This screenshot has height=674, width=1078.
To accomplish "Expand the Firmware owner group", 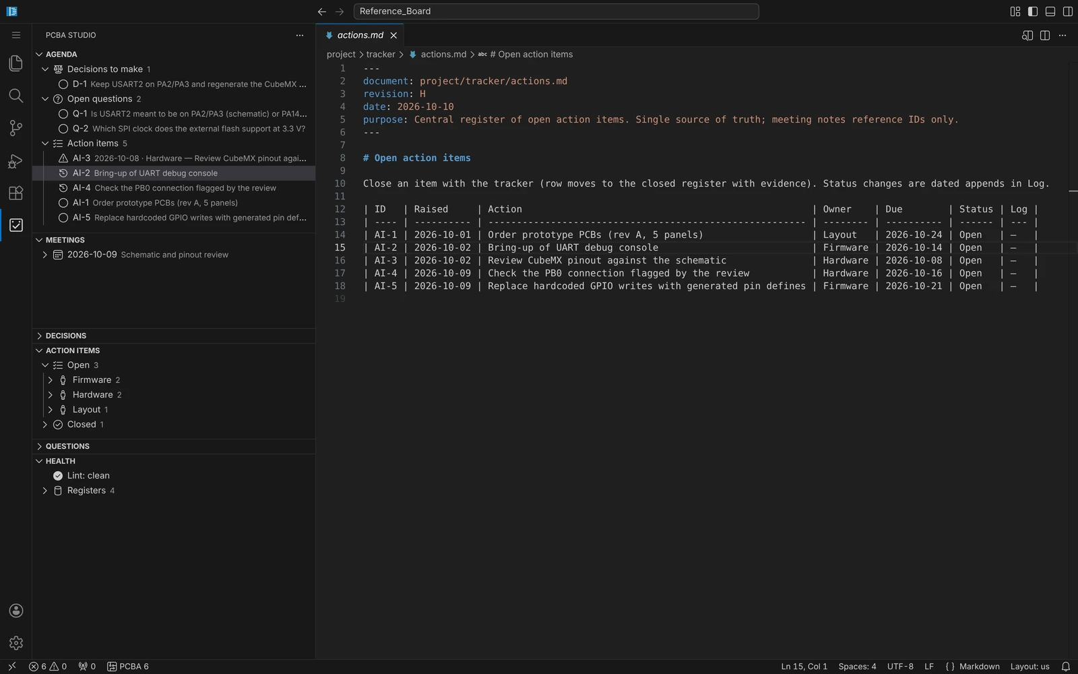I will 51,380.
